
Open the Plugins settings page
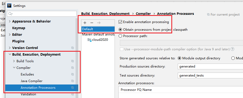pyautogui.click(x=18, y=41)
